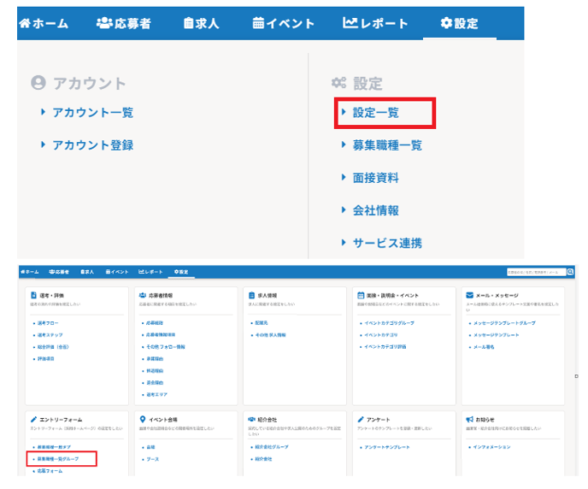
Task: Open メッセージテンプレート link without グループ
Action: (x=496, y=335)
